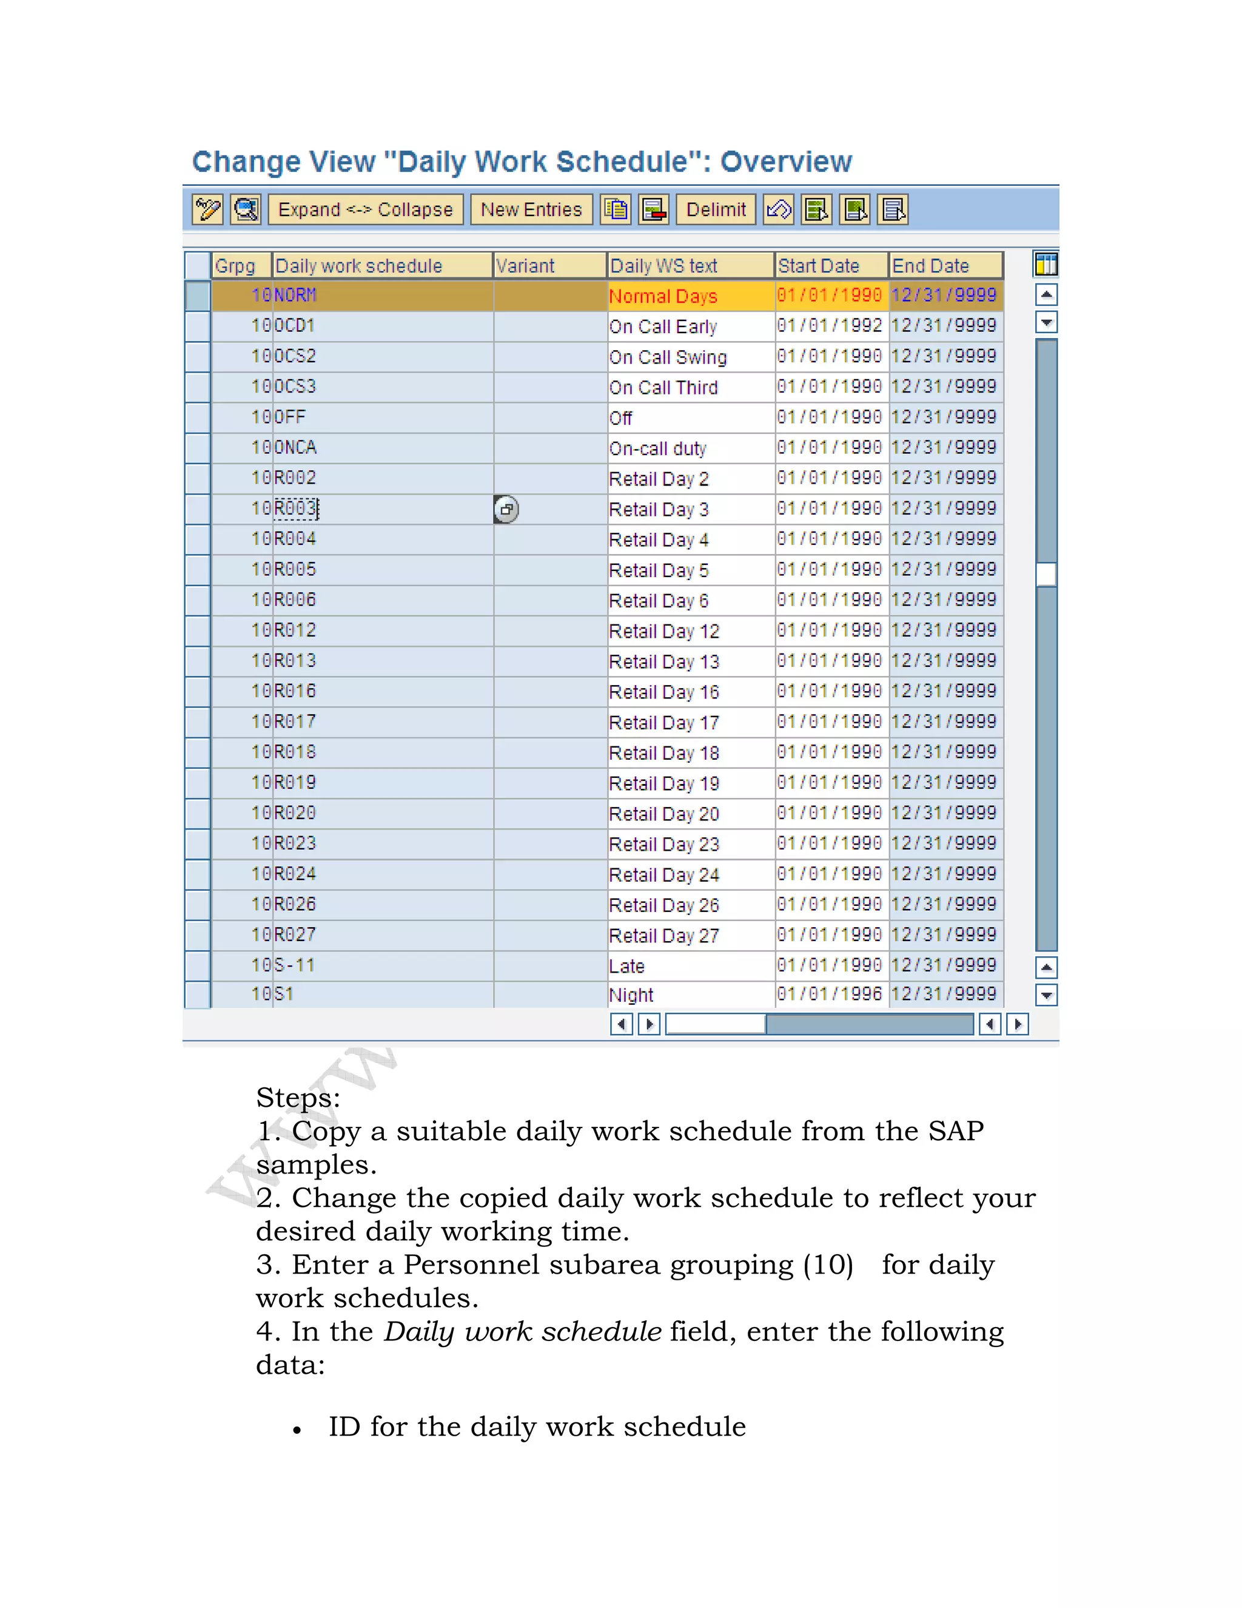Click the bottom scroll up arrow of vertical scrollbar

[x=1046, y=967]
